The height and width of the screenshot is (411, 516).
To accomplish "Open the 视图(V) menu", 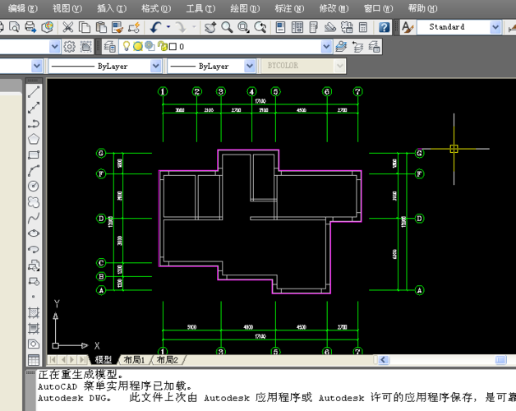I will pos(67,8).
